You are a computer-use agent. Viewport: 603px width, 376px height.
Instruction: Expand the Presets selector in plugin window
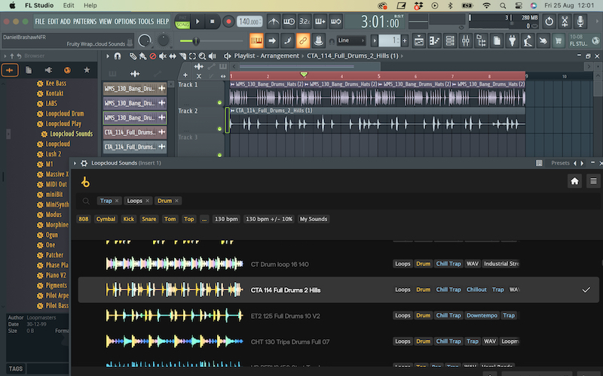pos(560,162)
